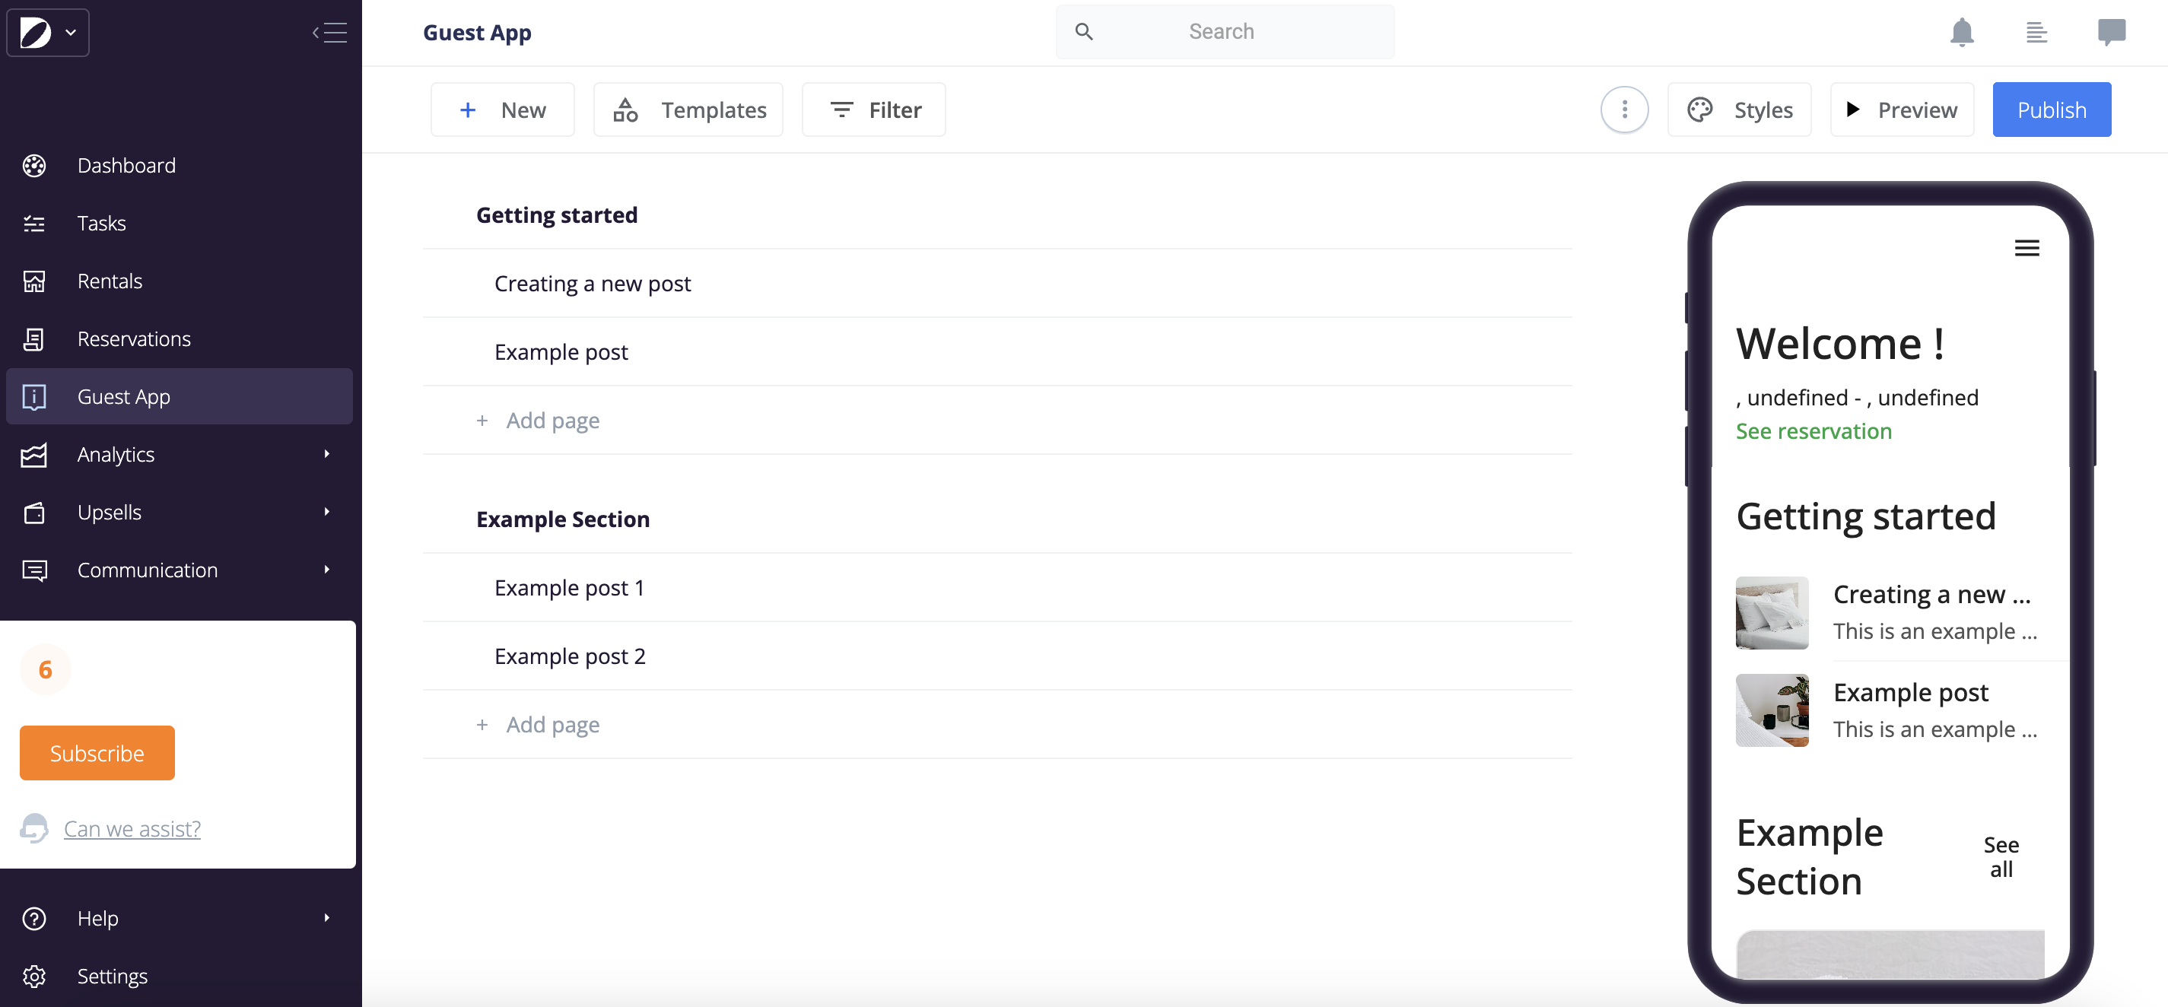Collapse the sidebar with the toggle icon
The height and width of the screenshot is (1007, 2168).
pos(329,33)
